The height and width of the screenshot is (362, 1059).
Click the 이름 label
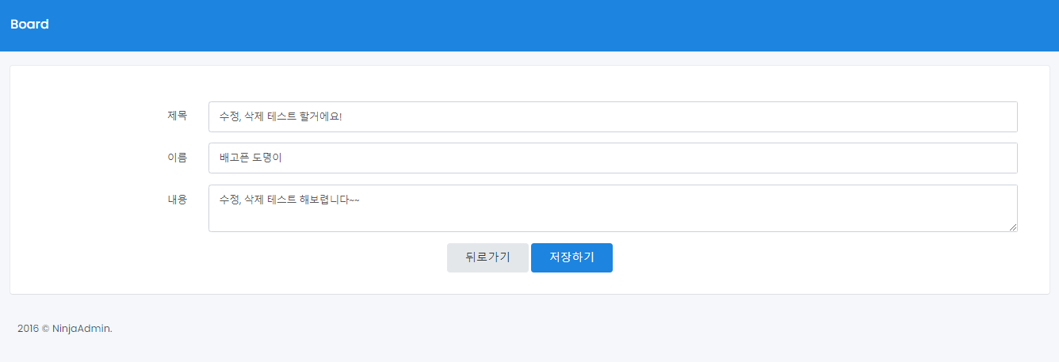(x=177, y=158)
